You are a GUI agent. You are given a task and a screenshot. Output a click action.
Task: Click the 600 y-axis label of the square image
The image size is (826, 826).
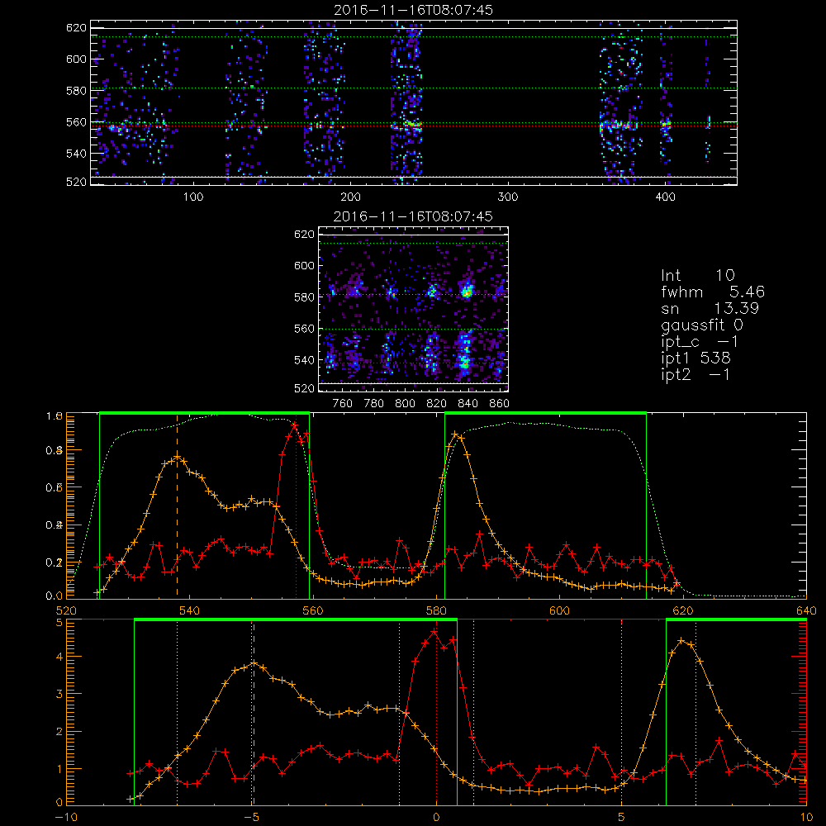304,265
